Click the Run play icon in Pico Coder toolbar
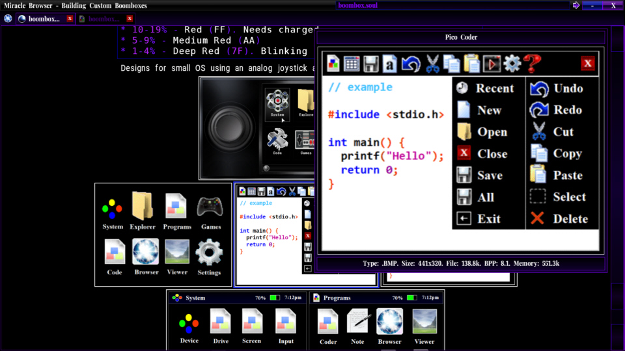The height and width of the screenshot is (351, 625). [x=492, y=63]
